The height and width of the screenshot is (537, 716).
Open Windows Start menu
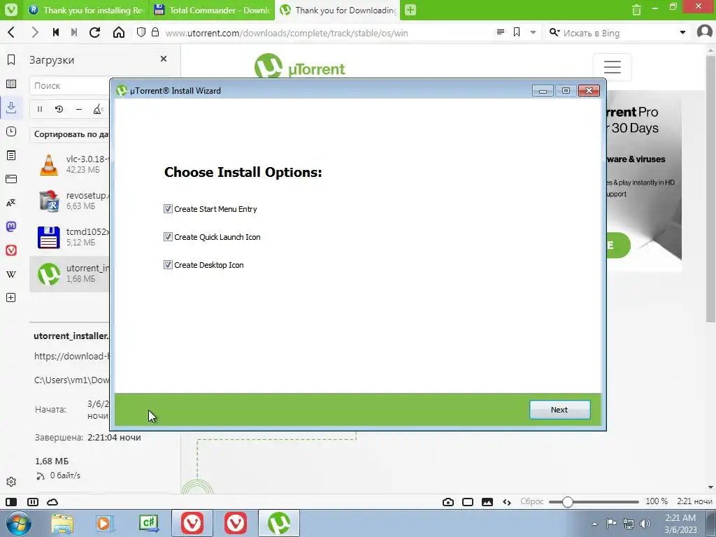[x=18, y=523]
